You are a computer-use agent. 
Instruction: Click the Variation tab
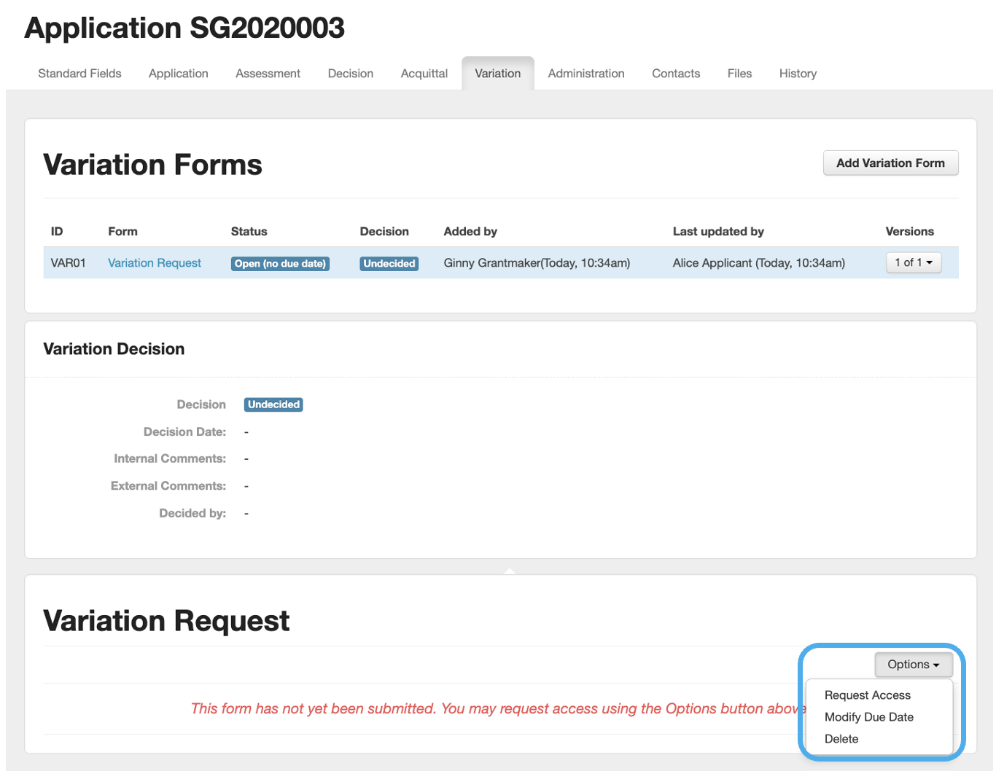click(x=497, y=74)
